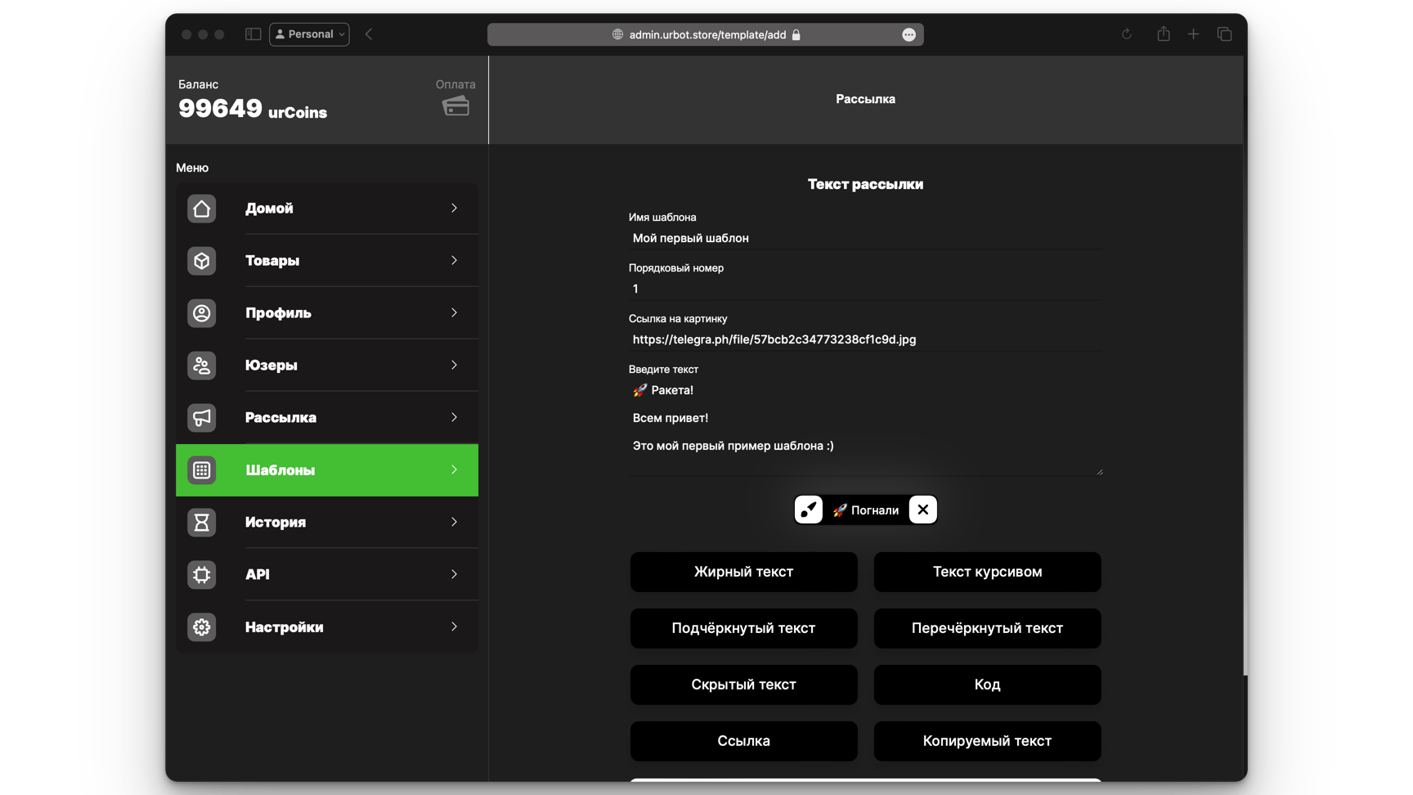Apply Скрытый текст formatting
The width and height of the screenshot is (1413, 795).
(743, 685)
